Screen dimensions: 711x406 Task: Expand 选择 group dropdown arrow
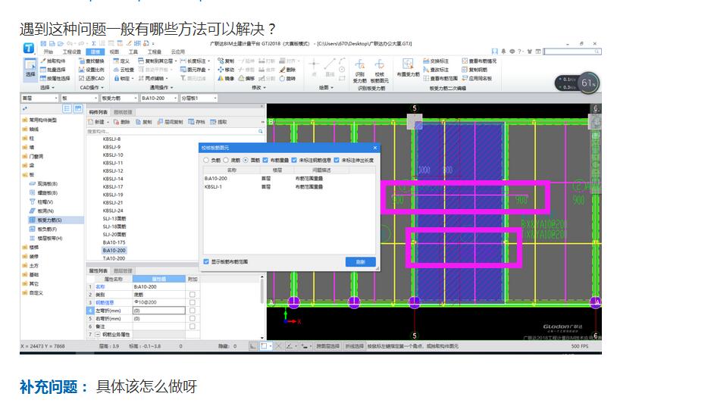click(53, 87)
